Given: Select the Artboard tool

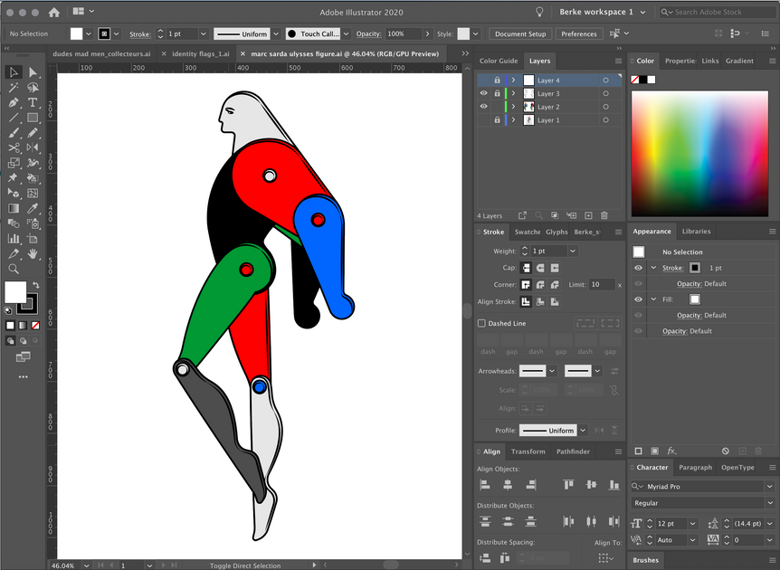Looking at the screenshot, I should coord(33,239).
